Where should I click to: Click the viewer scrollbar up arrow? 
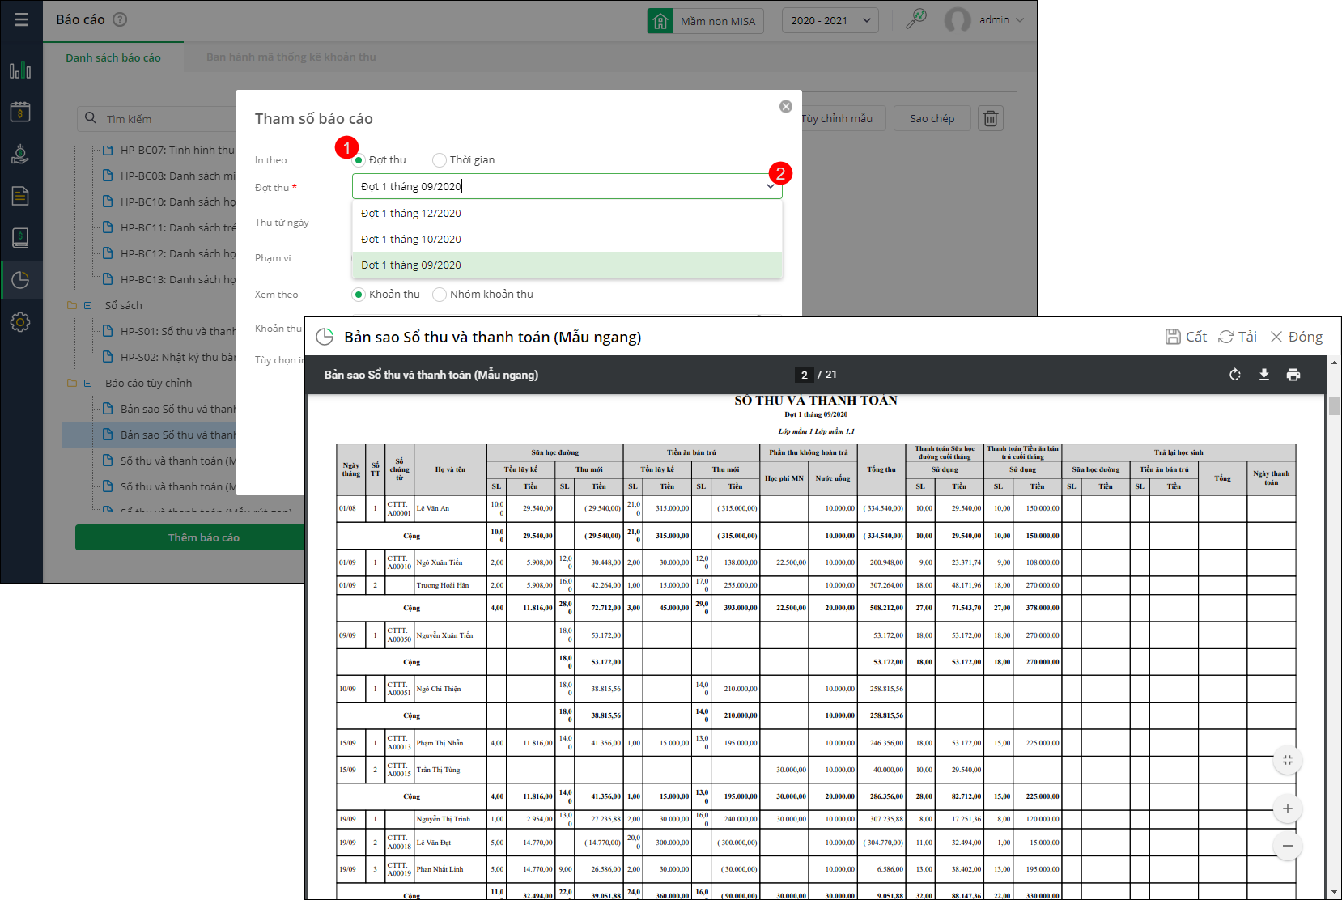[x=1334, y=362]
